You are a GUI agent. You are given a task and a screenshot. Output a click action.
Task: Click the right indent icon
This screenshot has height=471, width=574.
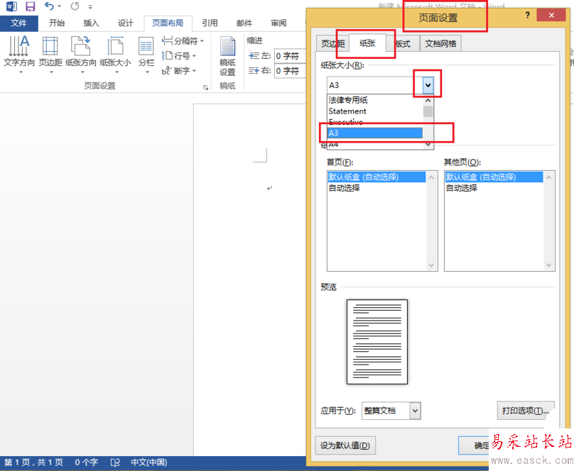point(254,70)
